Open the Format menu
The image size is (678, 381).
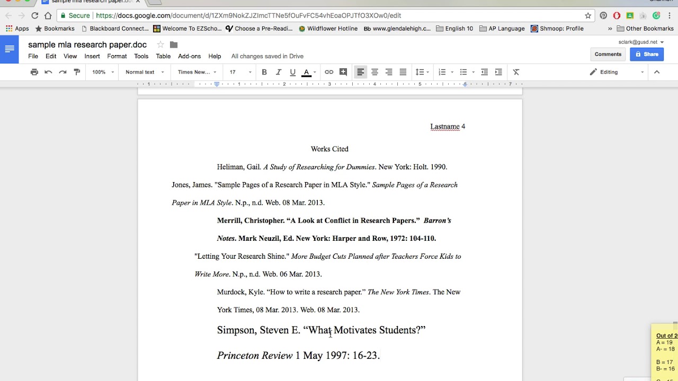point(117,56)
